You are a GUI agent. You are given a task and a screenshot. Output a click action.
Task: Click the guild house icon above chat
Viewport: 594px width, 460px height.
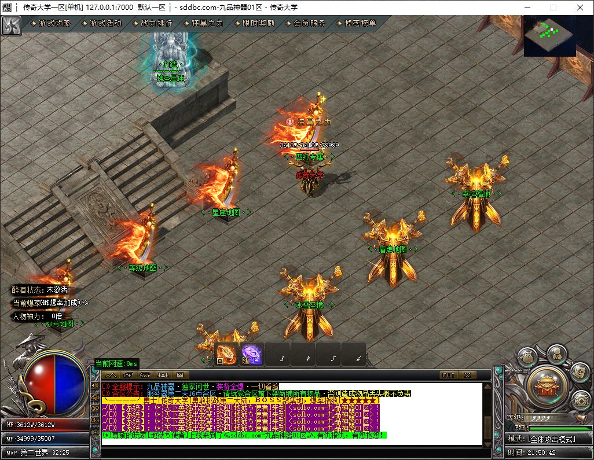click(145, 375)
